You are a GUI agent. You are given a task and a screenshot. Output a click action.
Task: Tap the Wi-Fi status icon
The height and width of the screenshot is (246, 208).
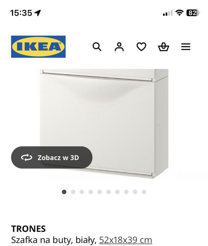pos(179,13)
